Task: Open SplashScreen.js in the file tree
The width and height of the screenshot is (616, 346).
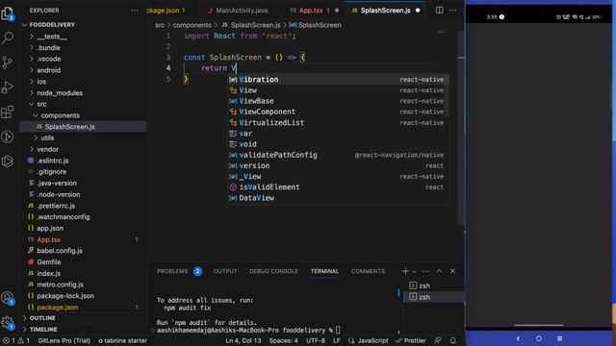Action: pos(69,127)
